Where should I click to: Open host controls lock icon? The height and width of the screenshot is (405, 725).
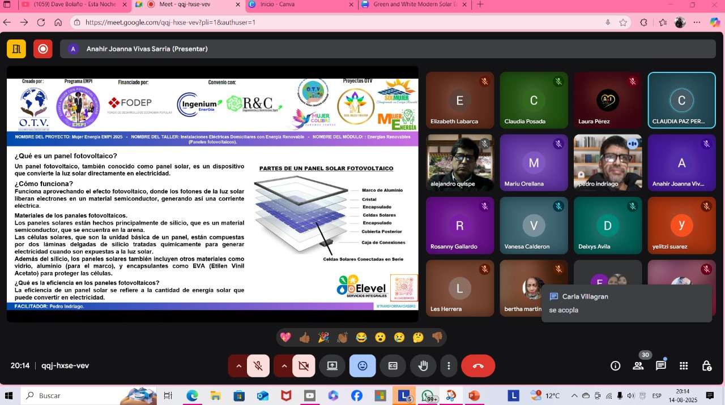pyautogui.click(x=706, y=366)
